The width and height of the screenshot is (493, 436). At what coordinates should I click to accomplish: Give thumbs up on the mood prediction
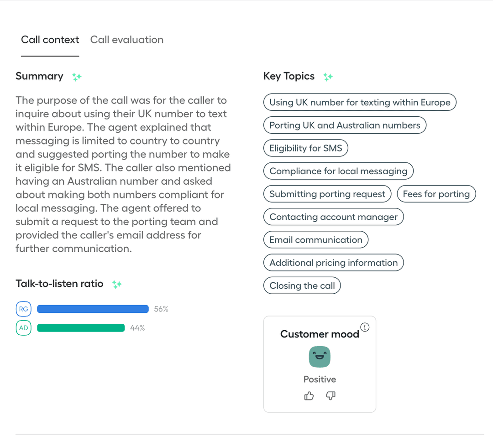pos(309,396)
